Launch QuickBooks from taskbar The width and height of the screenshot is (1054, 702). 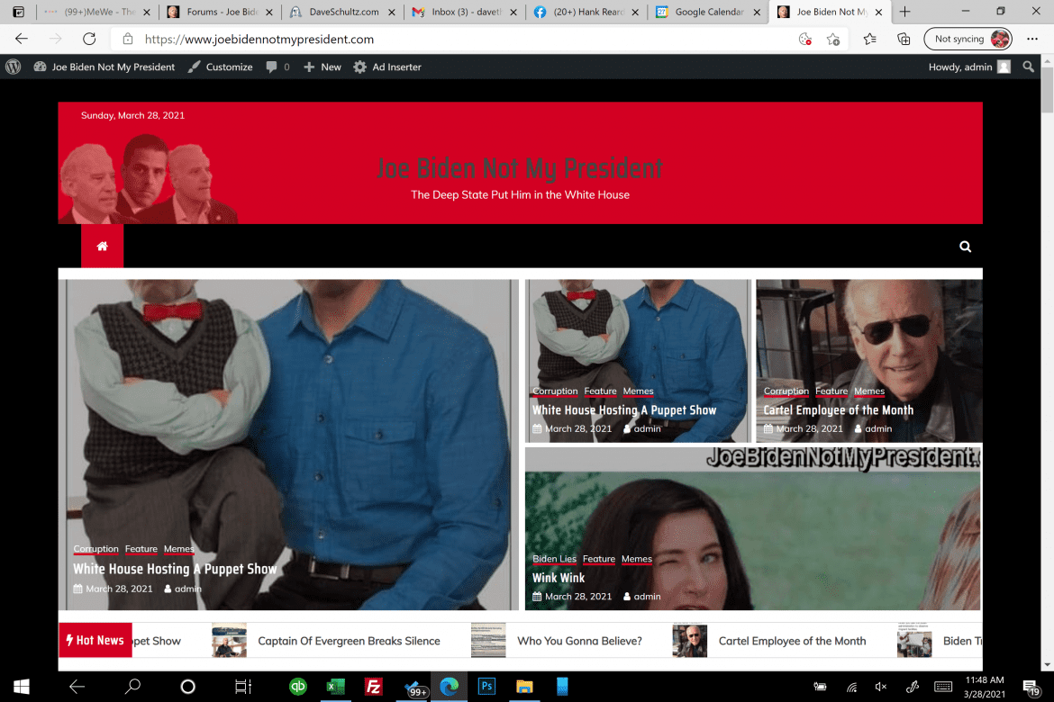298,686
